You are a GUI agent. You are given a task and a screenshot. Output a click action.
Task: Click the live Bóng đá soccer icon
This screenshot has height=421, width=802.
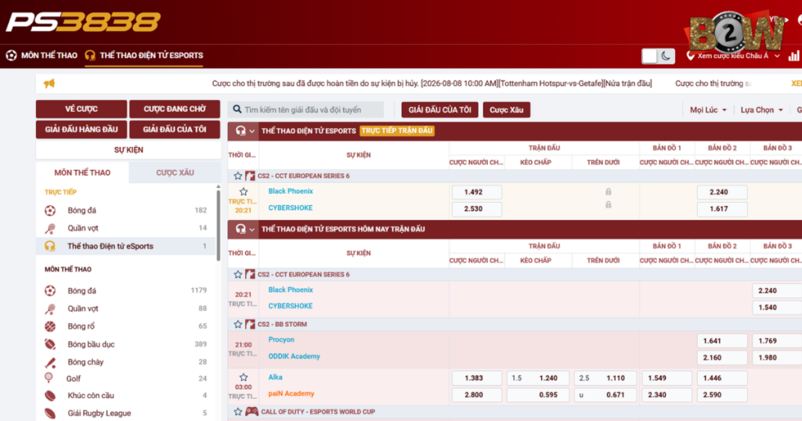pyautogui.click(x=50, y=210)
